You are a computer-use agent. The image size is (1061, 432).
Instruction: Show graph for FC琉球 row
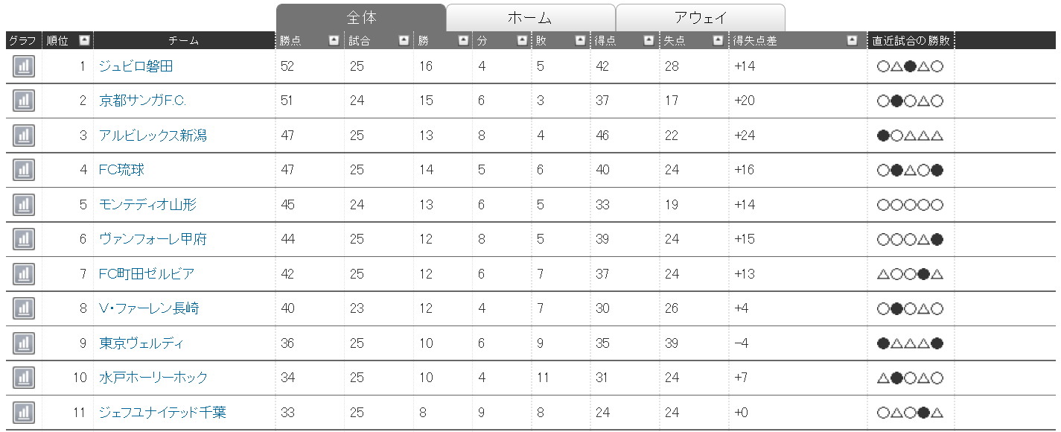coord(24,170)
